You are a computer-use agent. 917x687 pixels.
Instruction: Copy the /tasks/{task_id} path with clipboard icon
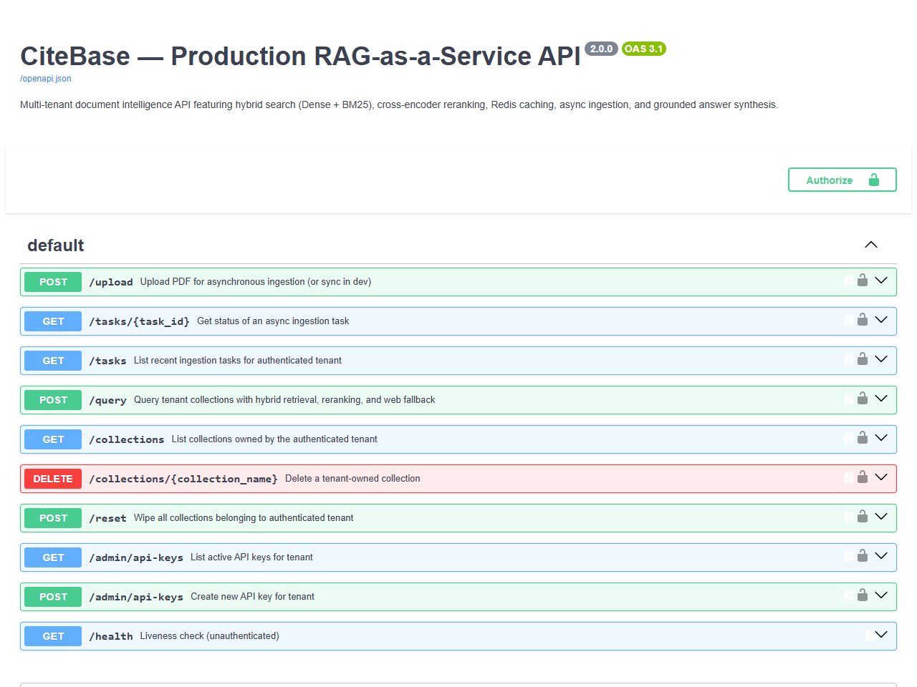tap(848, 321)
